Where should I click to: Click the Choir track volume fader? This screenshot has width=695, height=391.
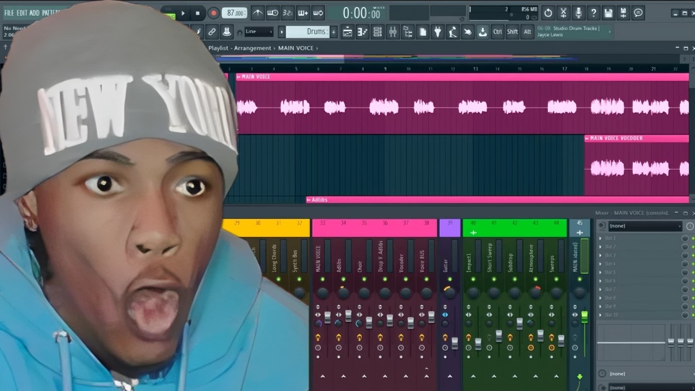click(369, 323)
